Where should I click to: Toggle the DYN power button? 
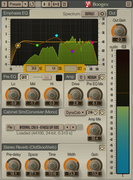click(92, 112)
